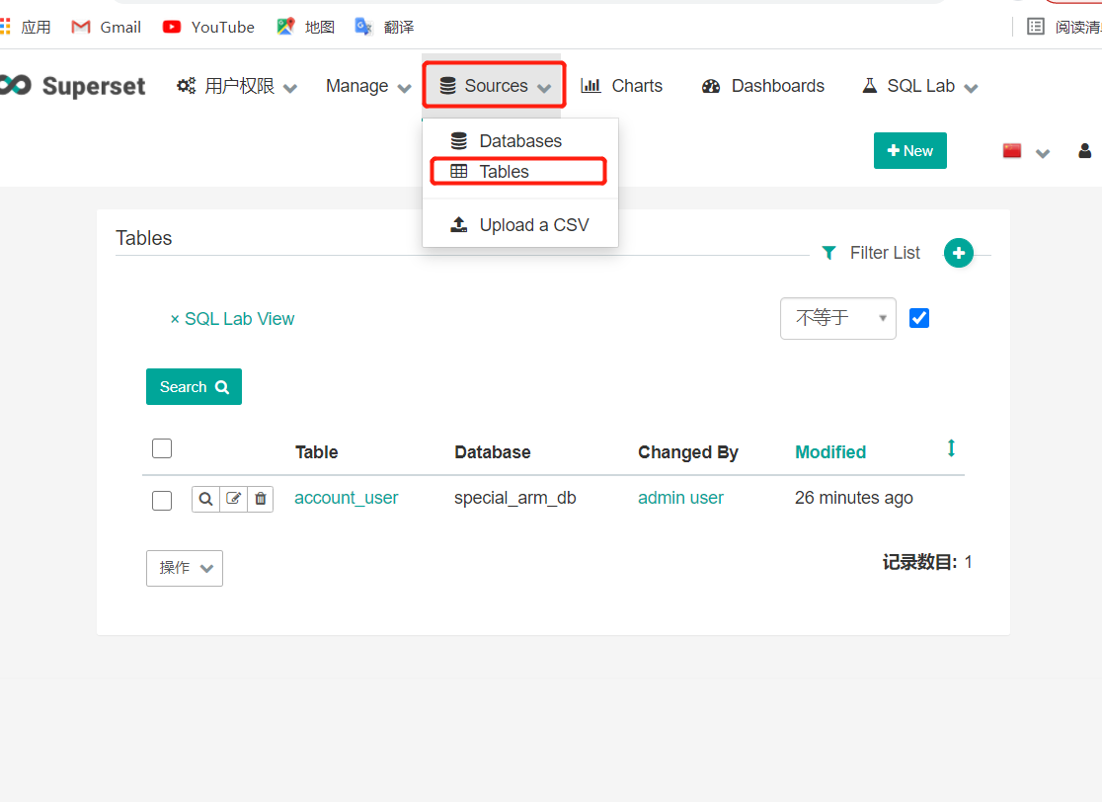The width and height of the screenshot is (1102, 802).
Task: Select Tables from Sources menu
Action: click(x=518, y=172)
